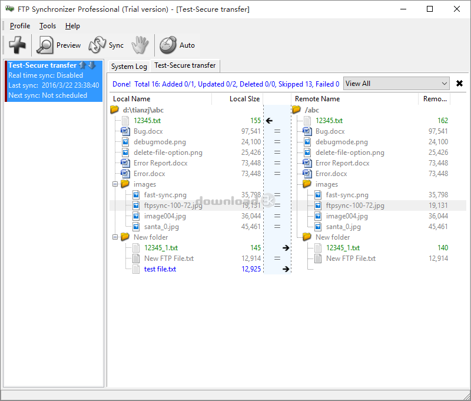Screen dimensions: 471x401
Task: Click the hand stop icon in toolbar
Action: (140, 45)
